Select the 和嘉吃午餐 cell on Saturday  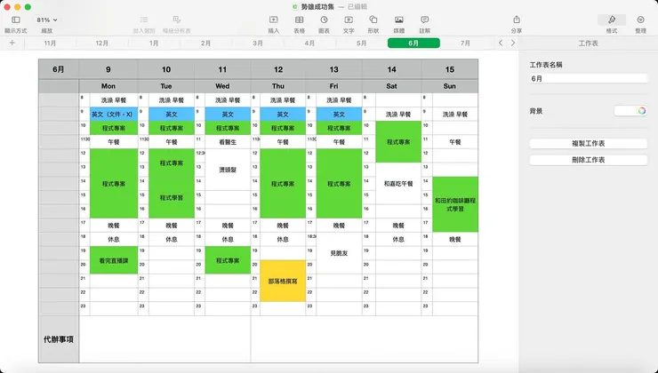click(x=398, y=184)
